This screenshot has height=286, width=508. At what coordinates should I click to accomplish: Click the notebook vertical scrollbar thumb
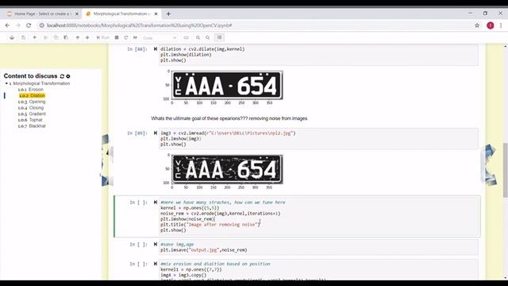(505, 170)
